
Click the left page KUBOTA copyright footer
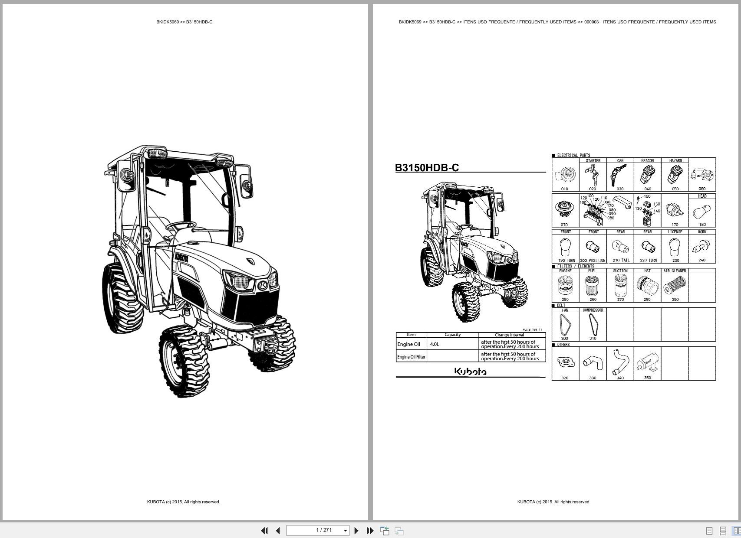pos(184,502)
